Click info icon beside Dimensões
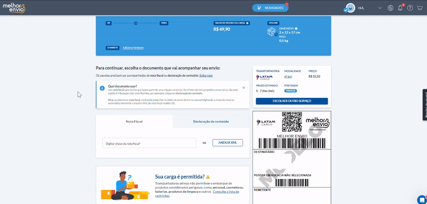The image size is (427, 204). [x=296, y=29]
